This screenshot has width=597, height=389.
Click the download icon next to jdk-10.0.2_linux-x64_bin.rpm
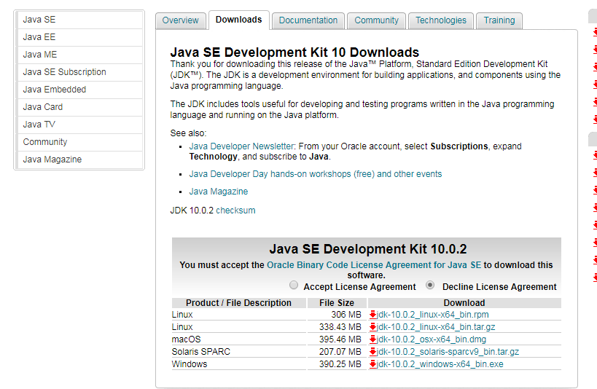(372, 315)
